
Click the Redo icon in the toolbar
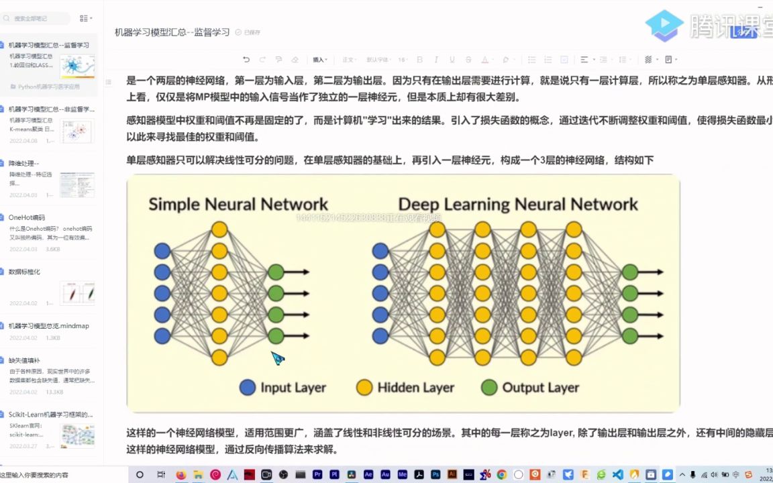pos(262,60)
